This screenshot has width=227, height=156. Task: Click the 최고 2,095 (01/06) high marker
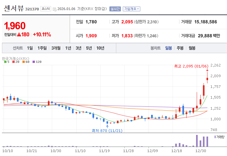pos(191,66)
